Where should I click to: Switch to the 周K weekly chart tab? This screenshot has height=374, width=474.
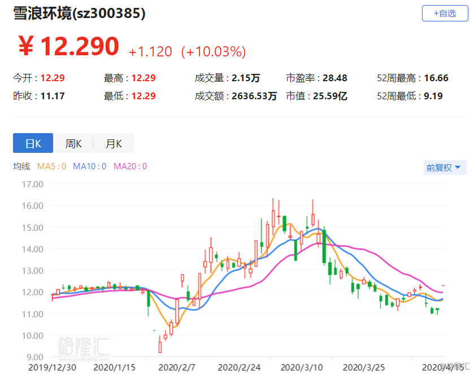pos(73,143)
